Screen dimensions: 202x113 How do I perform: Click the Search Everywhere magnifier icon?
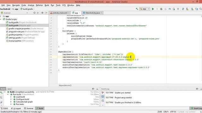pyautogui.click(x=200, y=9)
